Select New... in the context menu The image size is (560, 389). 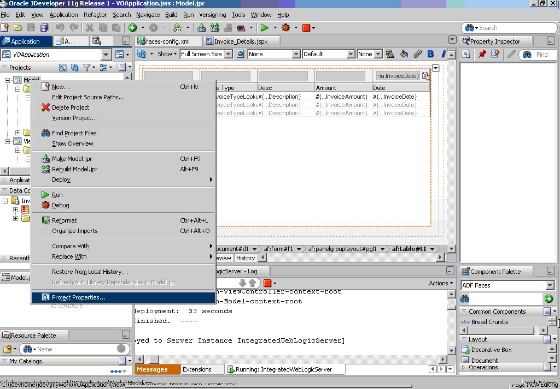click(124, 87)
